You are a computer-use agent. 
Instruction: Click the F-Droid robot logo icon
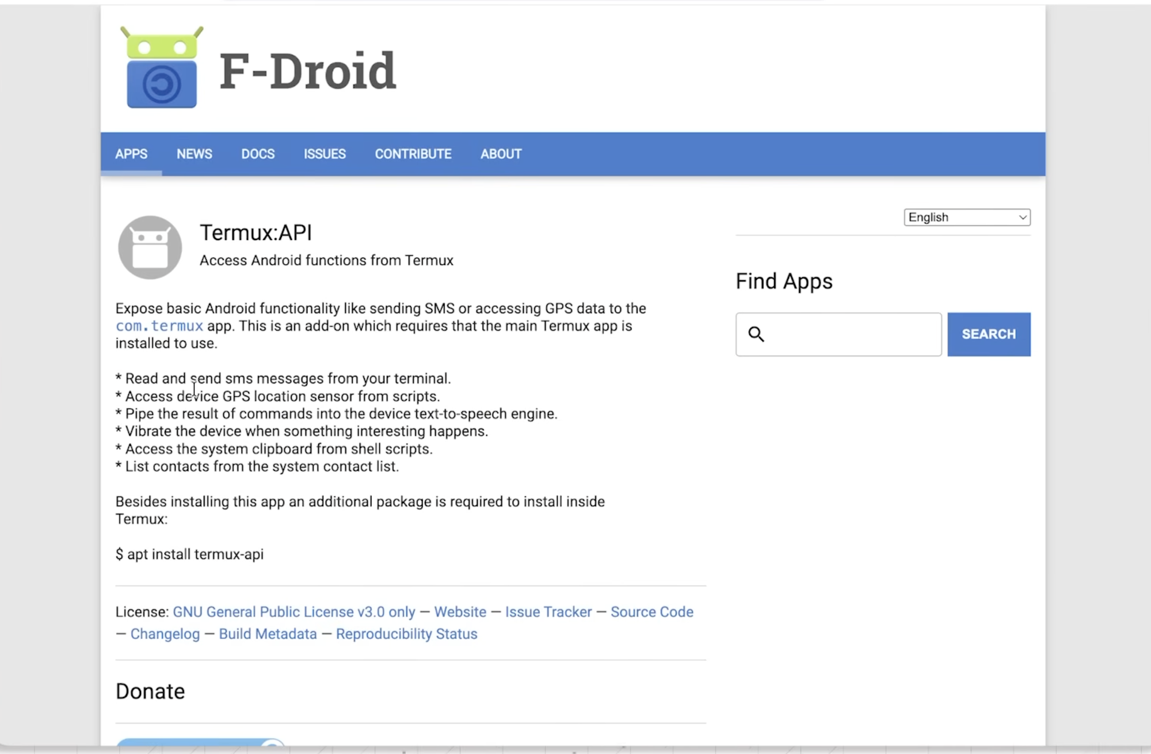point(161,68)
